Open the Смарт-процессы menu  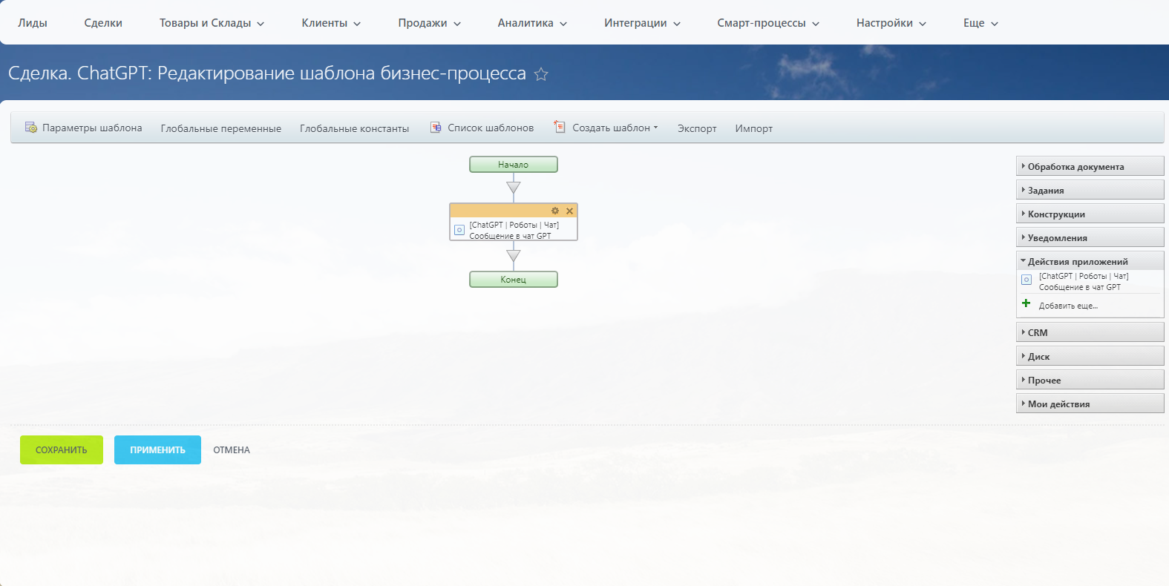767,23
